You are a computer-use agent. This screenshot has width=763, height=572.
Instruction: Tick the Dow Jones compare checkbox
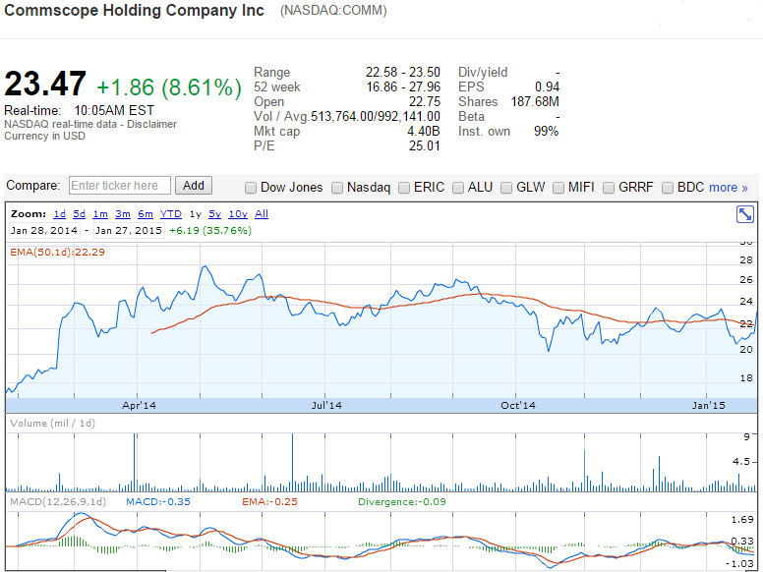[251, 188]
